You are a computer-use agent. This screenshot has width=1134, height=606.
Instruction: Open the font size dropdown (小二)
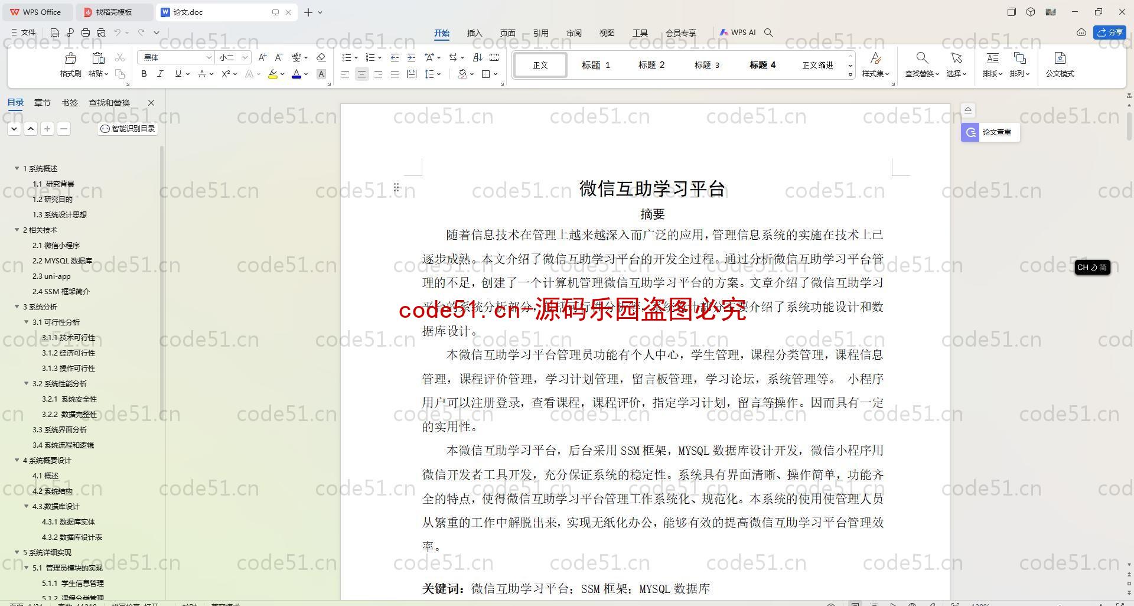point(245,57)
